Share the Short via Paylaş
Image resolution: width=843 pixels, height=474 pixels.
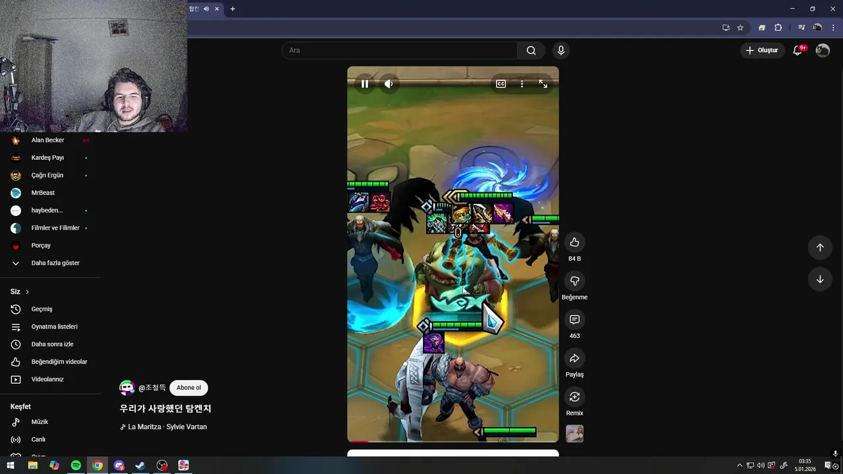tap(574, 358)
